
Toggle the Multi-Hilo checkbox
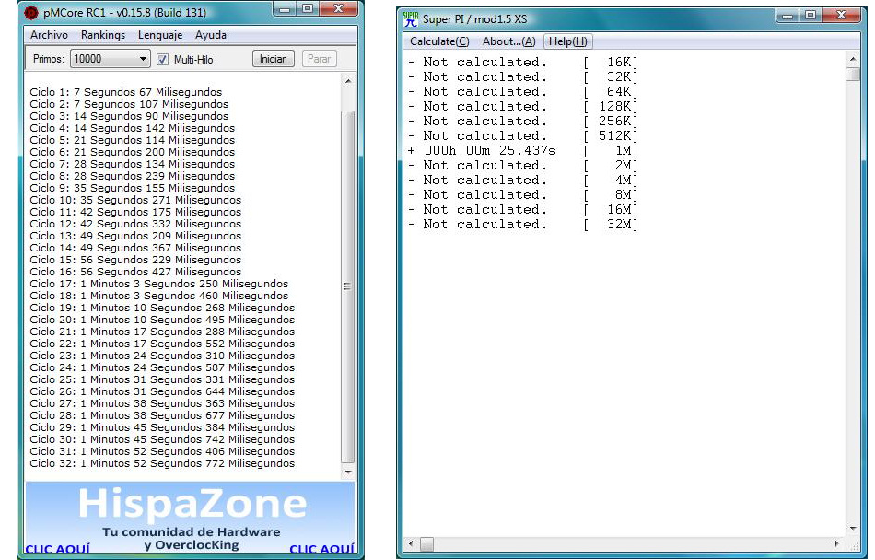click(x=163, y=59)
